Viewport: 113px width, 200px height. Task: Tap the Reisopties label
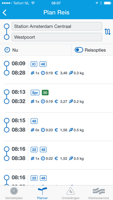(95, 50)
